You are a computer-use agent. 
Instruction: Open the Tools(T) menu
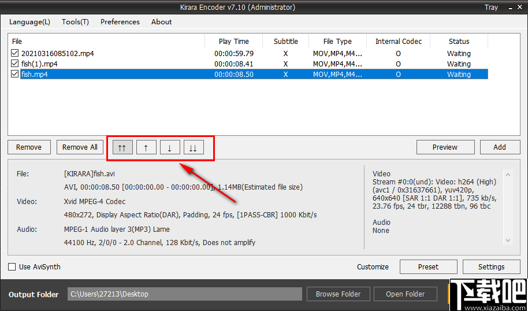(76, 22)
